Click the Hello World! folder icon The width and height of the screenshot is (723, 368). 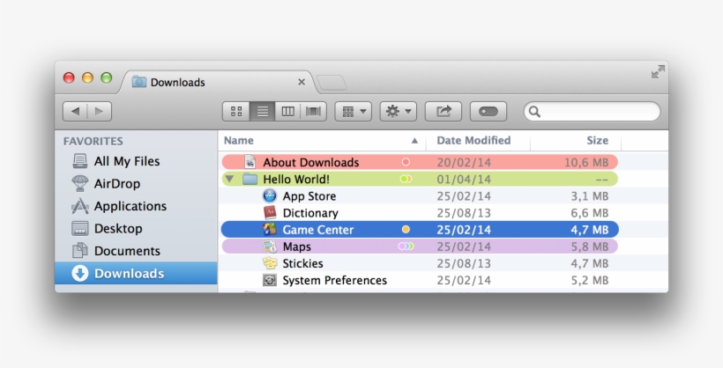click(250, 179)
